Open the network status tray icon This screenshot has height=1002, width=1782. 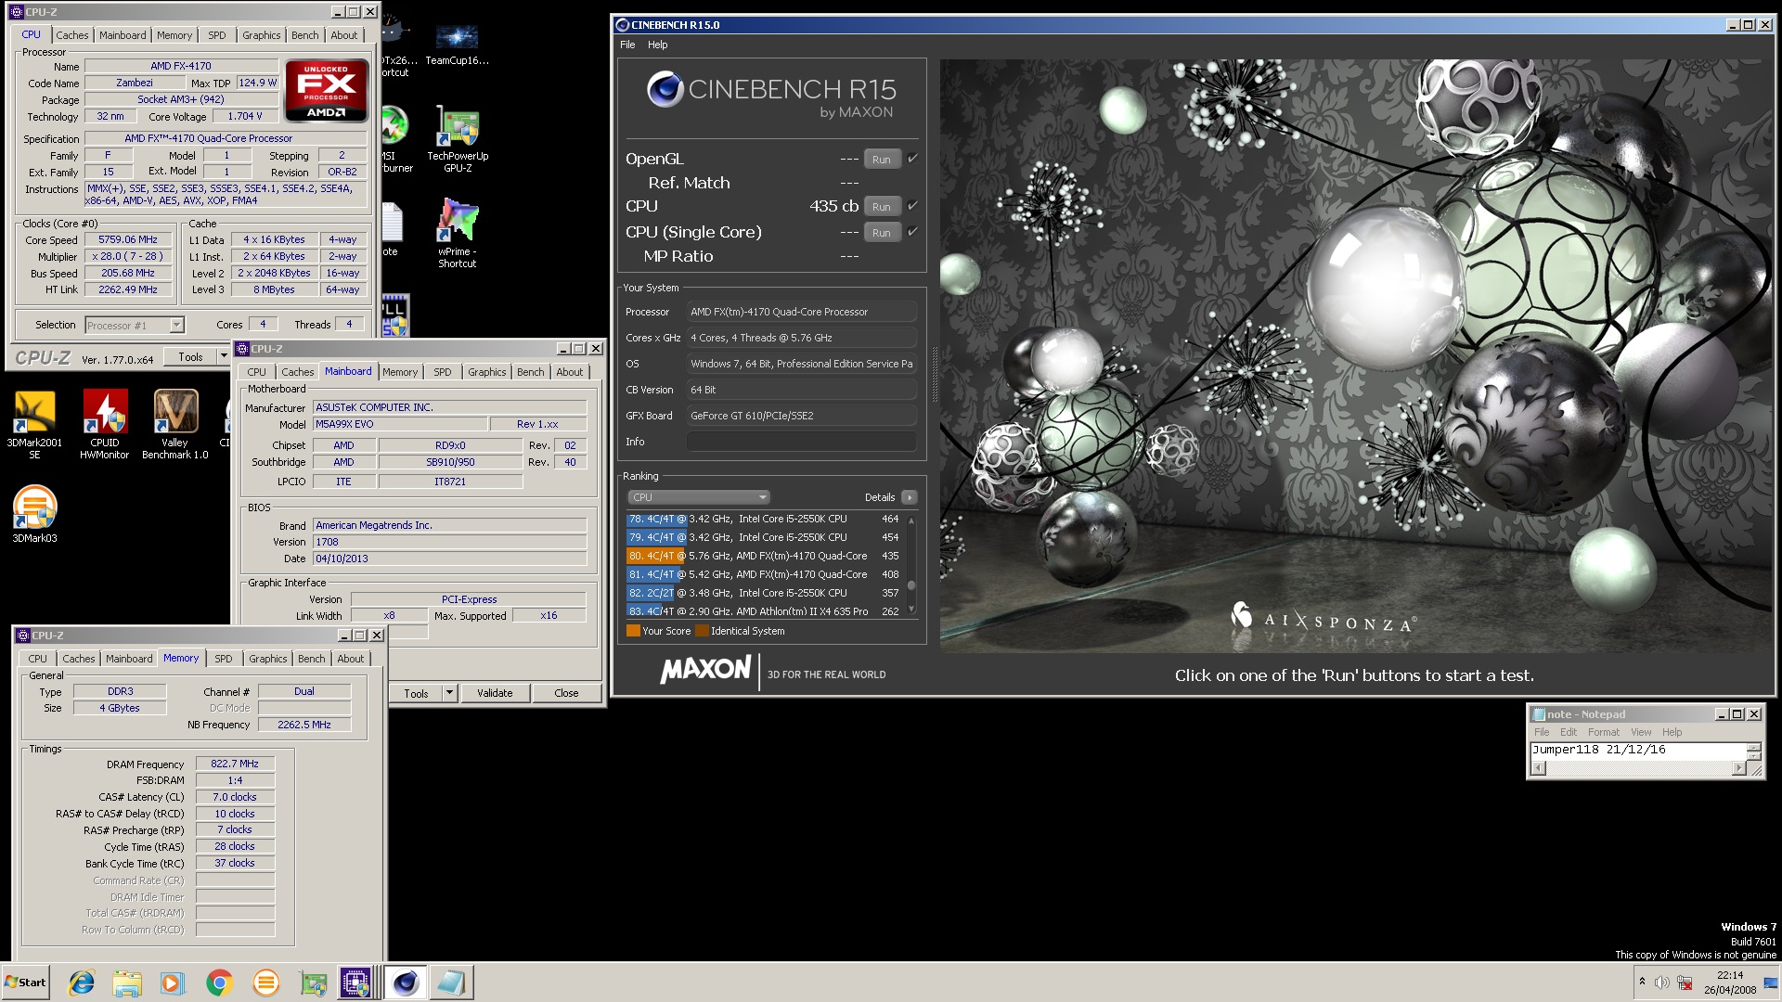pos(1685,983)
